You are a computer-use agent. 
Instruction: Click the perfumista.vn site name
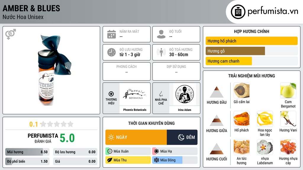(273, 11)
